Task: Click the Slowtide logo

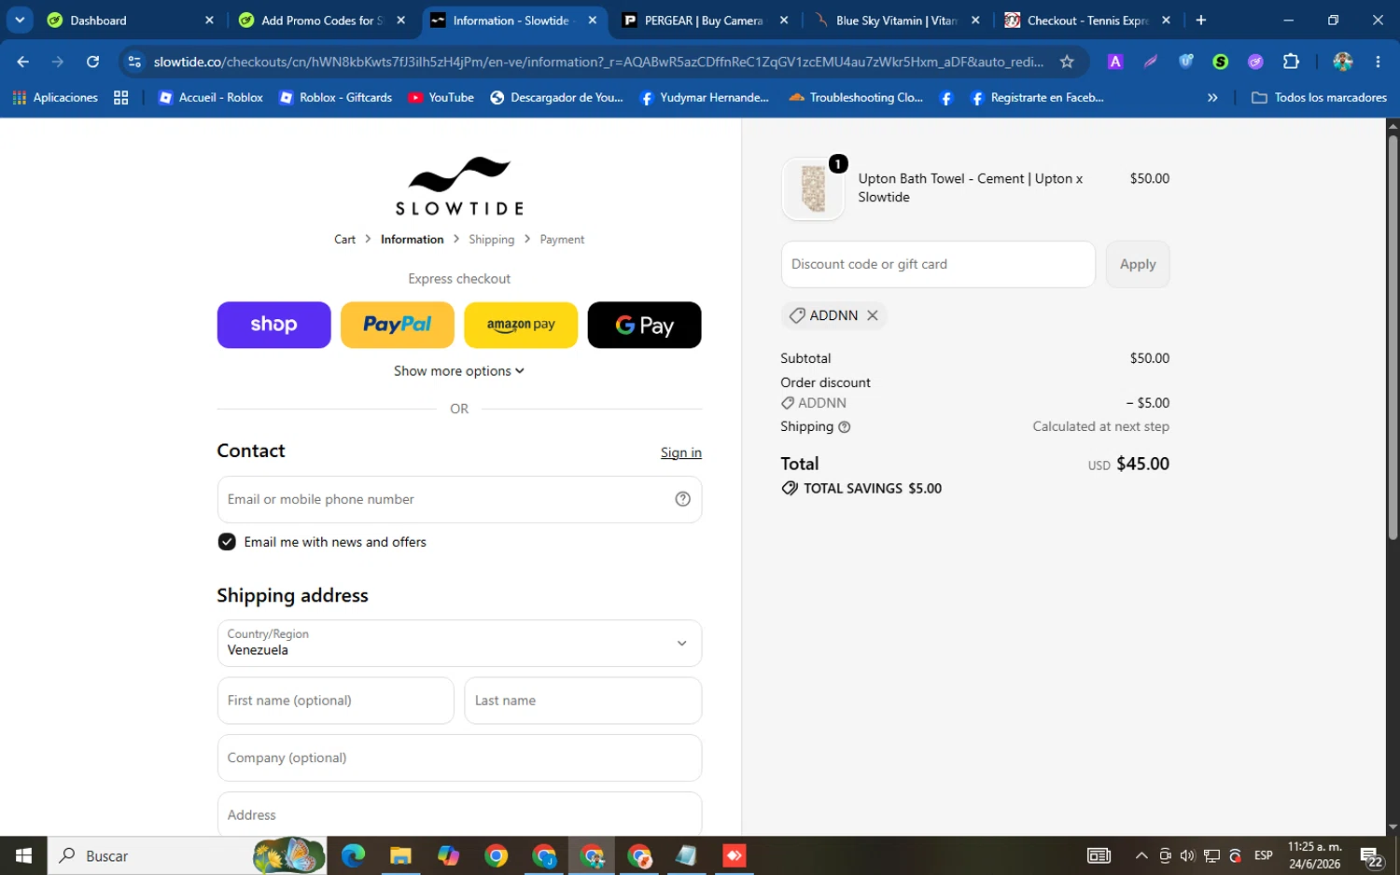Action: coord(459,186)
